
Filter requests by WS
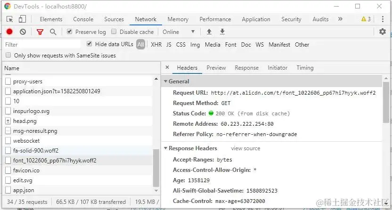[x=260, y=45]
